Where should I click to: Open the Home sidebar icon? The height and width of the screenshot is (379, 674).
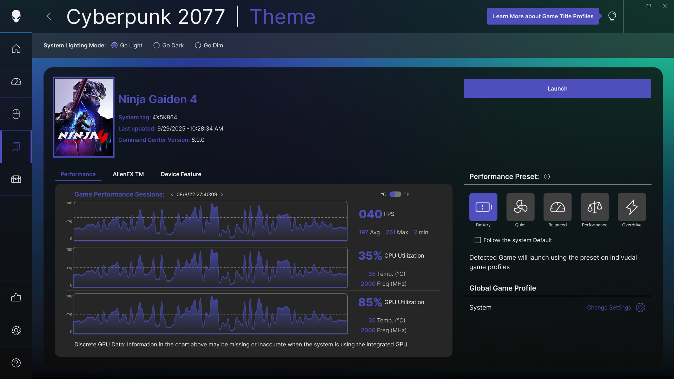16,49
